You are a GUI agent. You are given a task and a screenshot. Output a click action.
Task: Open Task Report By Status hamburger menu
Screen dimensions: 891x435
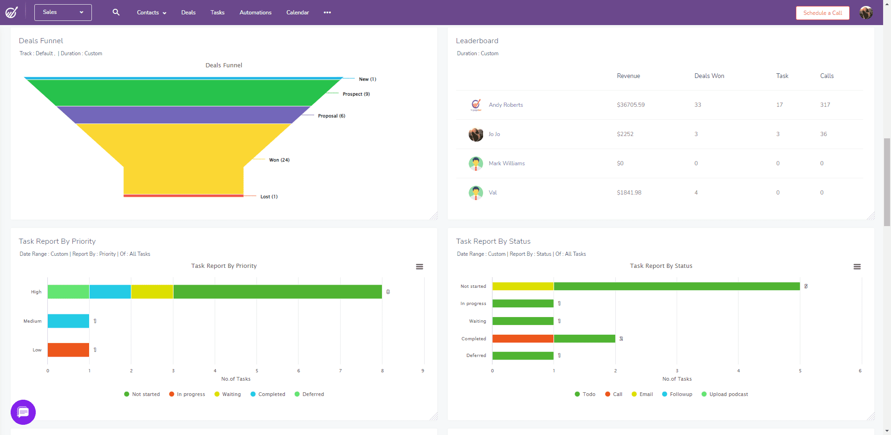tap(857, 266)
